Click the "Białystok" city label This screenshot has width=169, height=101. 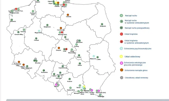tap(103, 26)
